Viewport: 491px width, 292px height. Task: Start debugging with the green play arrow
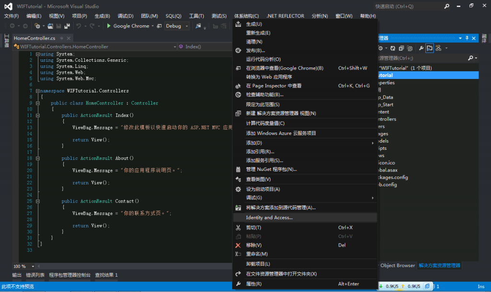109,26
